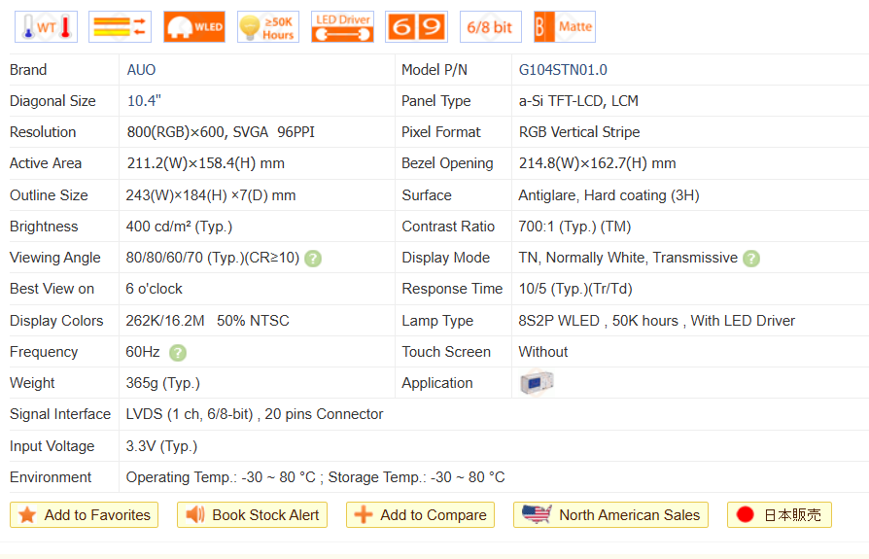This screenshot has height=559, width=869.
Task: Click the ≥50K Hours lightbulb badge
Action: click(x=268, y=27)
